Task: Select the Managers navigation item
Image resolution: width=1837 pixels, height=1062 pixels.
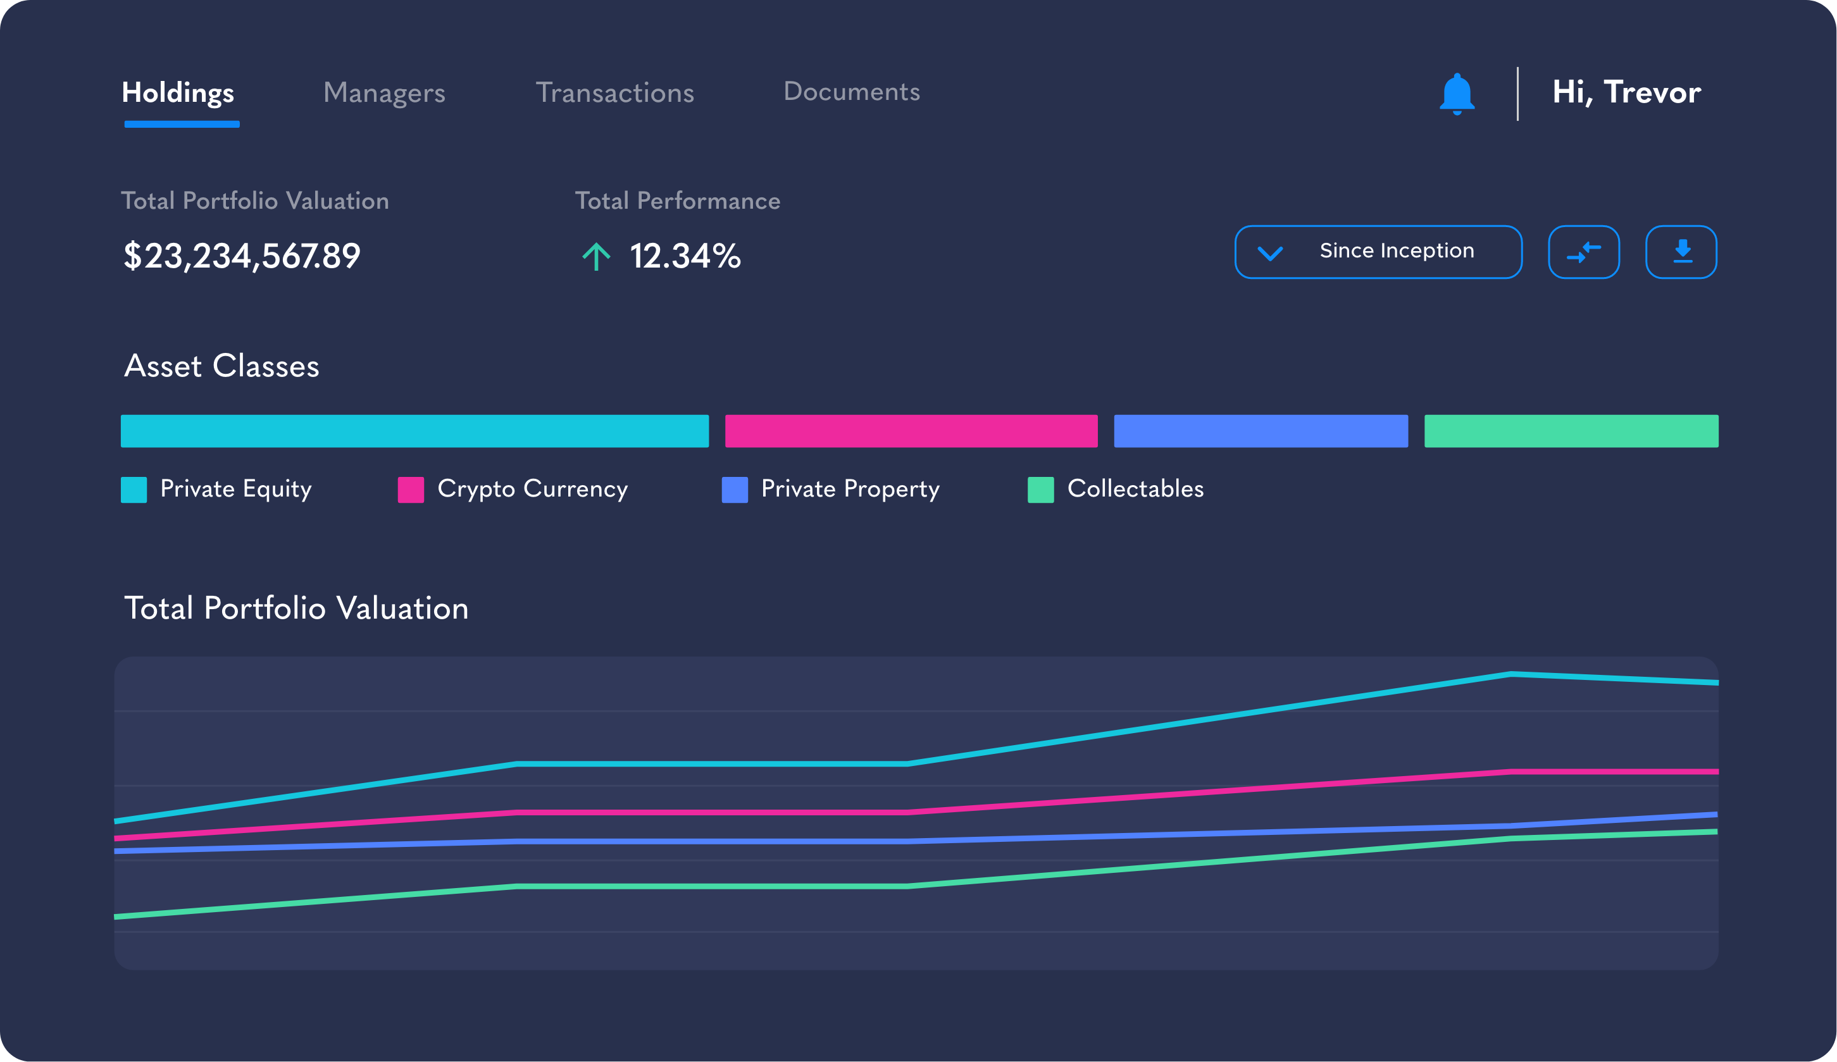Action: click(x=385, y=92)
